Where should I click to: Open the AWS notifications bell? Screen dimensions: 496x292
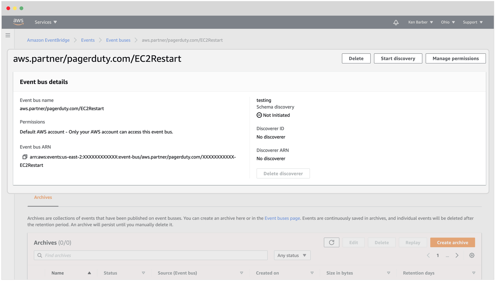396,22
